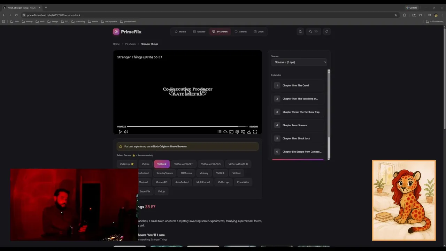Open the 2026 nav item

(259, 31)
